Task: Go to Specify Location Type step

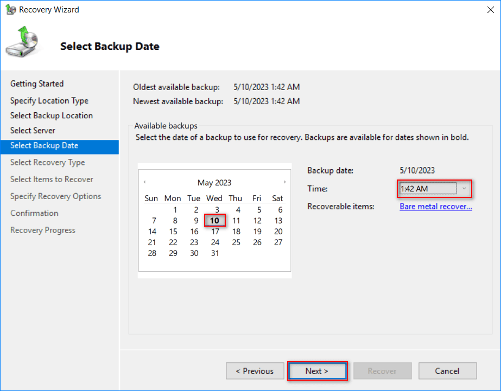Action: 49,100
